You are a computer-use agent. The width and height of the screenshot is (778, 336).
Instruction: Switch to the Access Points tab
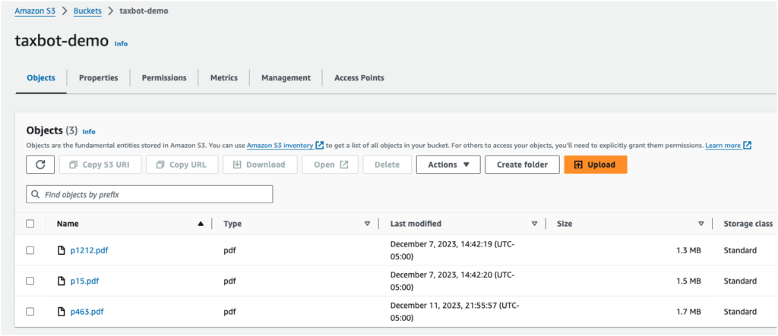pyautogui.click(x=359, y=78)
